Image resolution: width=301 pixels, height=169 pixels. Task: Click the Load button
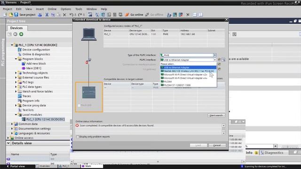coord(198,145)
